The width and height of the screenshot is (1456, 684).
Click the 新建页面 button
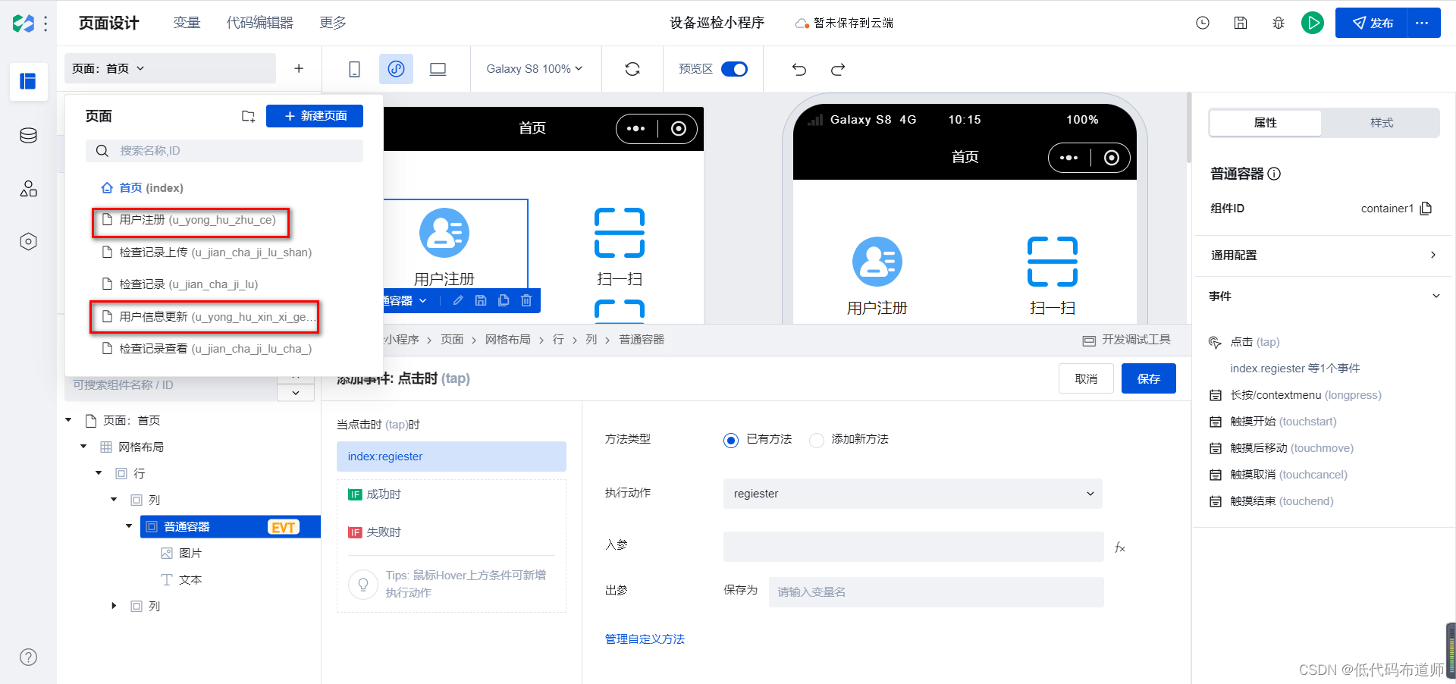click(315, 116)
